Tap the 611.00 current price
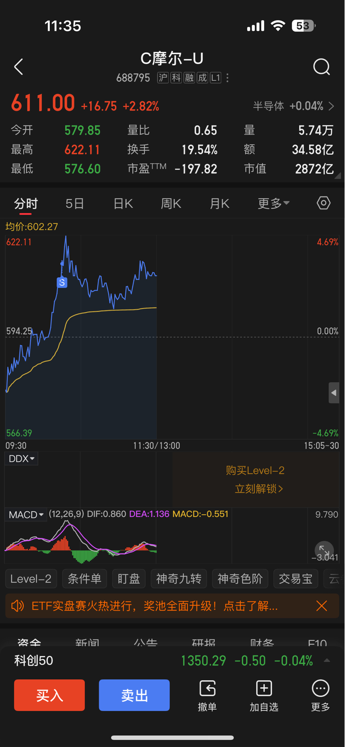 tap(43, 103)
